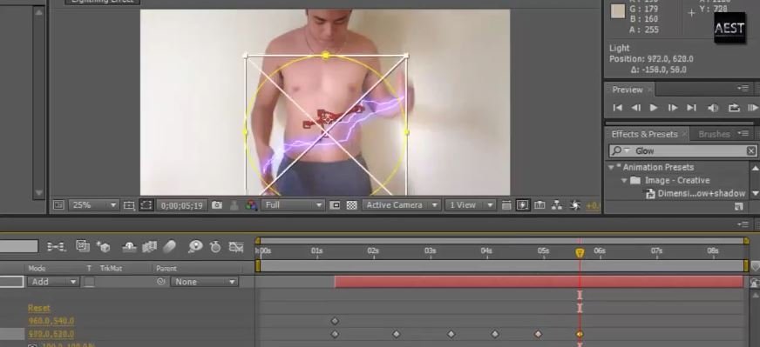
Task: Start RAM Preview in Preview panel
Action: point(753,108)
